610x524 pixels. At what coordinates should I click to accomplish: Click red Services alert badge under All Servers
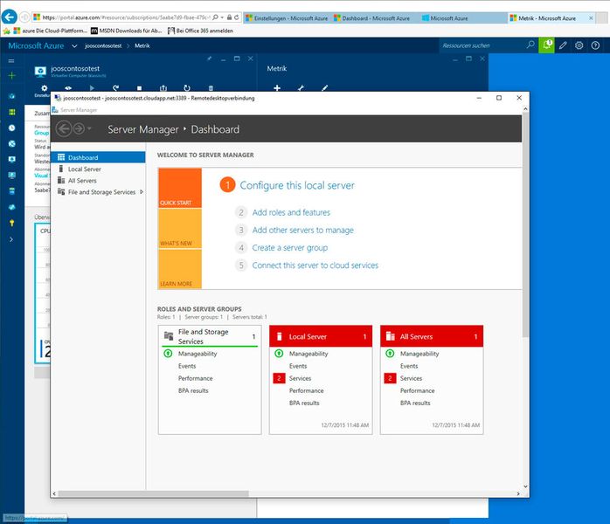(x=390, y=378)
